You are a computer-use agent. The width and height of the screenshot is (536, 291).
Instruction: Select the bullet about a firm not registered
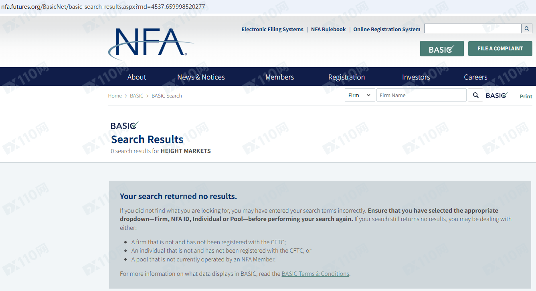click(x=208, y=242)
